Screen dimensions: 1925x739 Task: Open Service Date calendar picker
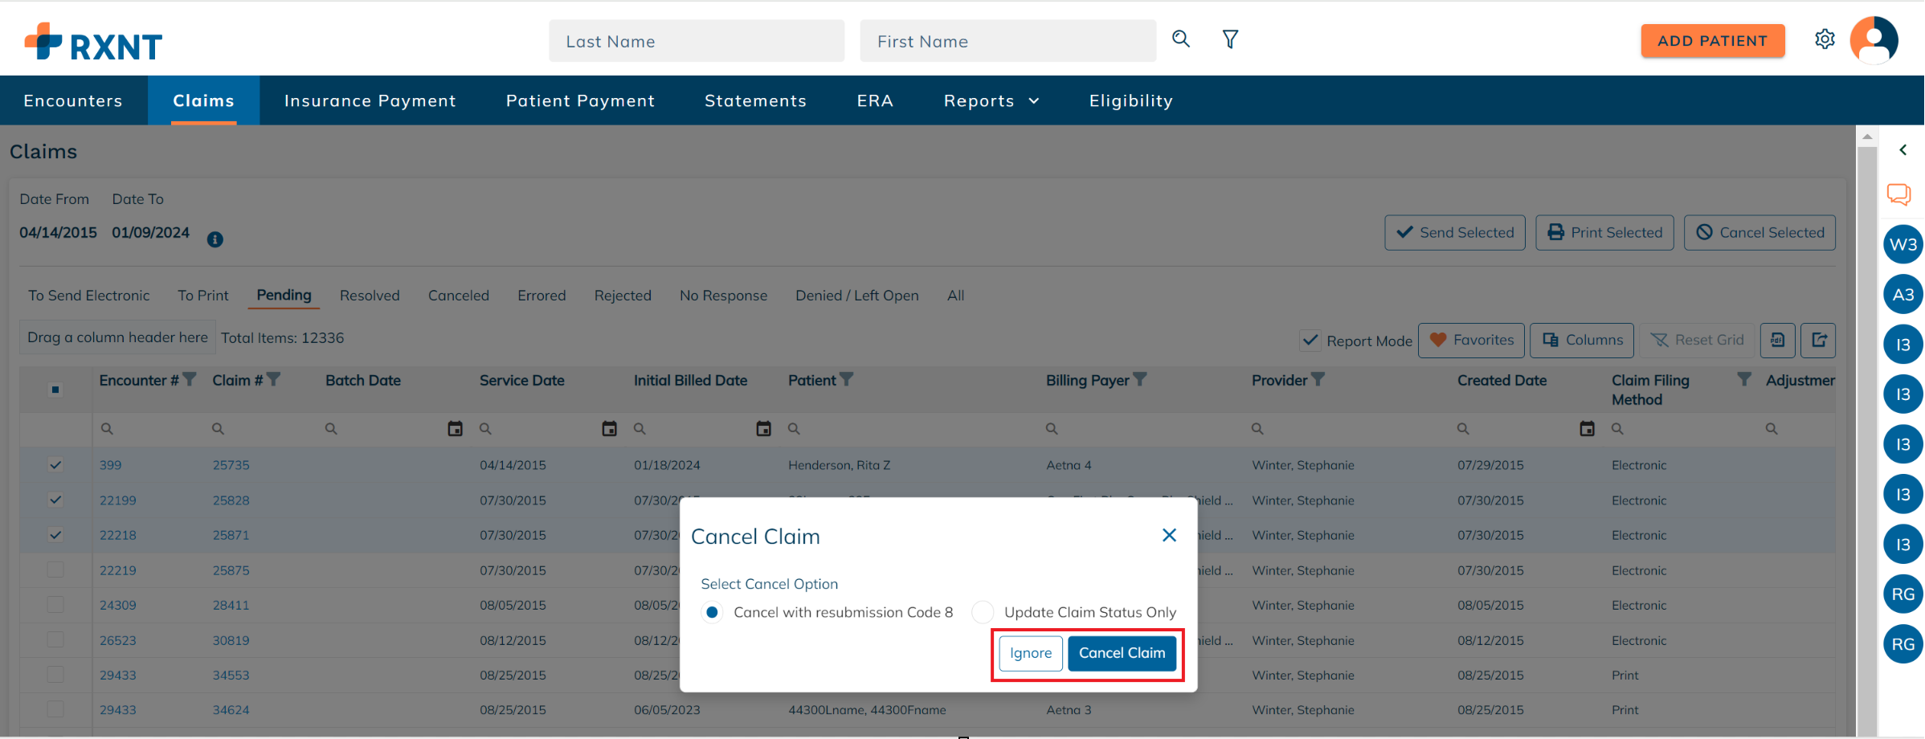(x=609, y=429)
